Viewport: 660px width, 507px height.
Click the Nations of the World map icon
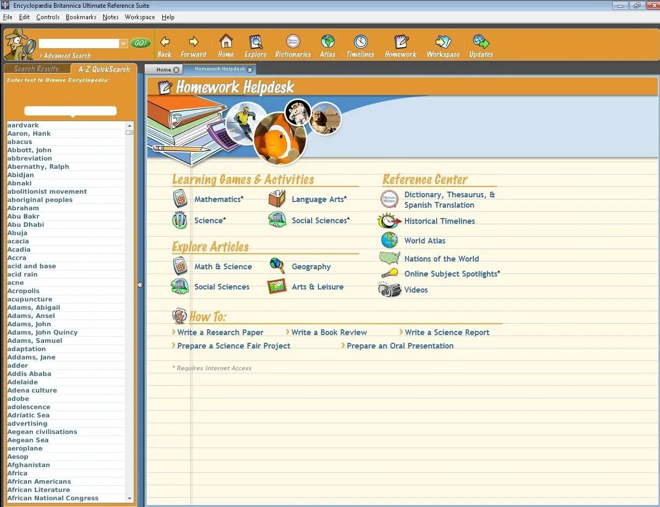tap(389, 258)
